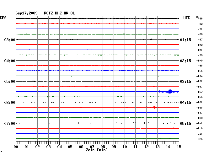This screenshot has height=155, width=204.
Task: Click the large blue seismic burst at 03:30
Action: point(169,92)
